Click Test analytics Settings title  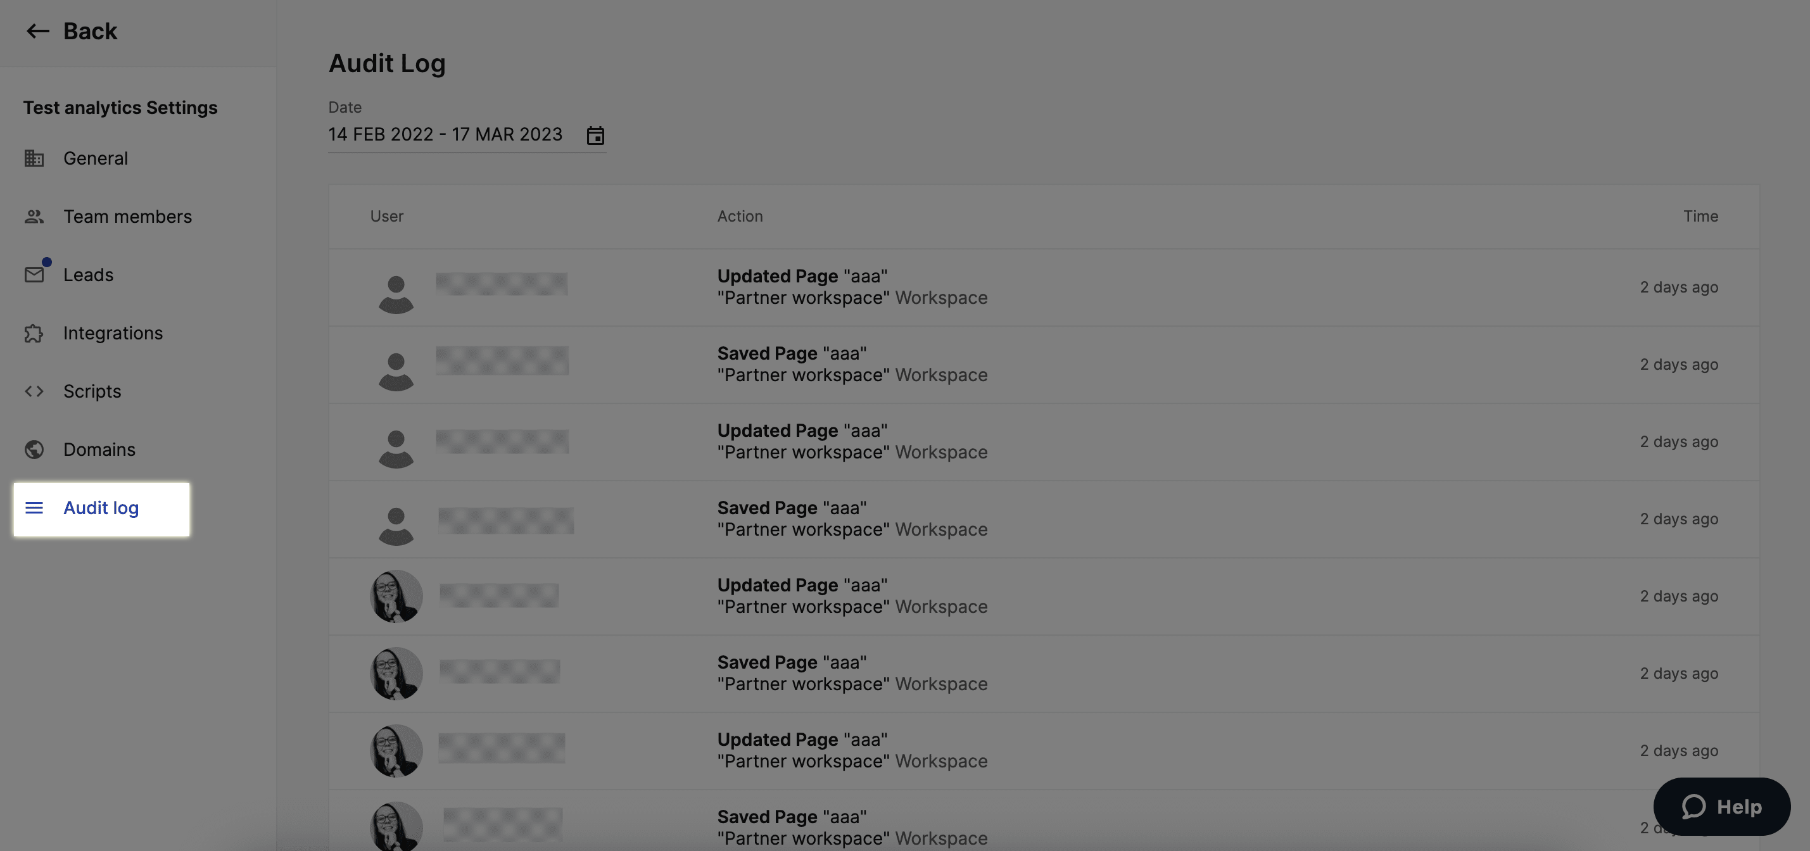pos(120,108)
